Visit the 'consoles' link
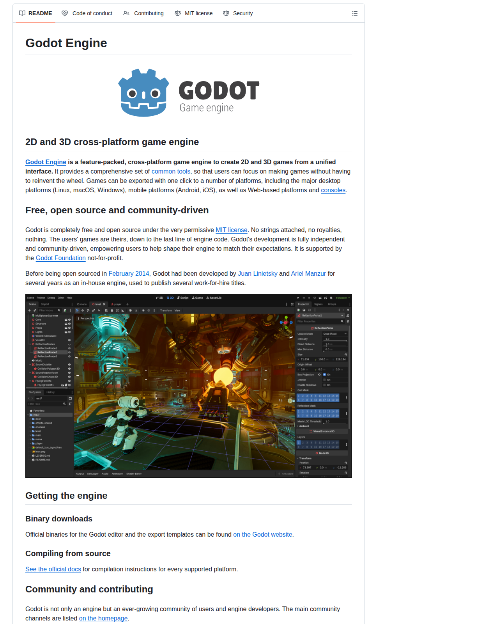The image size is (499, 624). [333, 190]
